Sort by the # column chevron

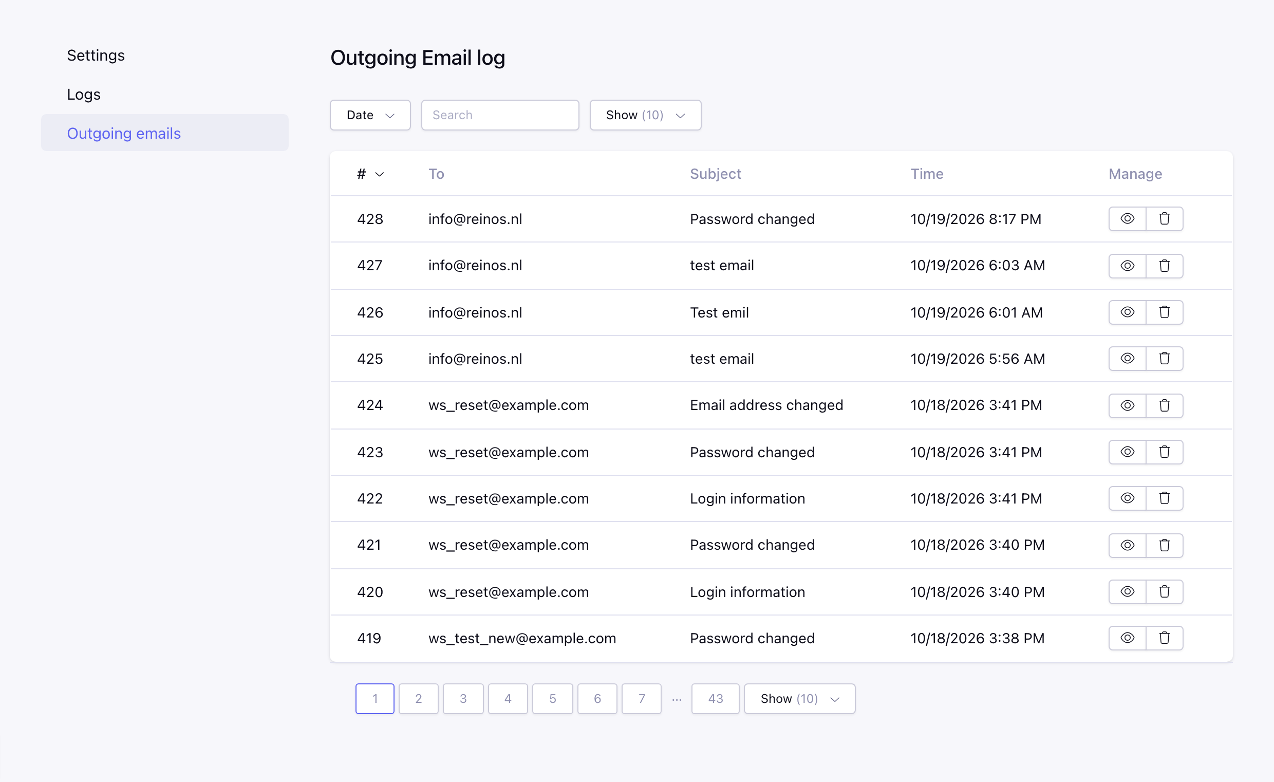click(380, 174)
